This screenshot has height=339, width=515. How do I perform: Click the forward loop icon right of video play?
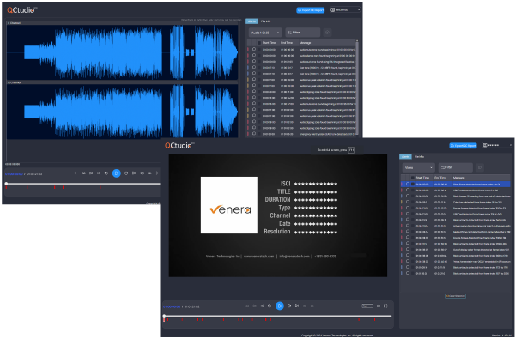pyautogui.click(x=289, y=306)
